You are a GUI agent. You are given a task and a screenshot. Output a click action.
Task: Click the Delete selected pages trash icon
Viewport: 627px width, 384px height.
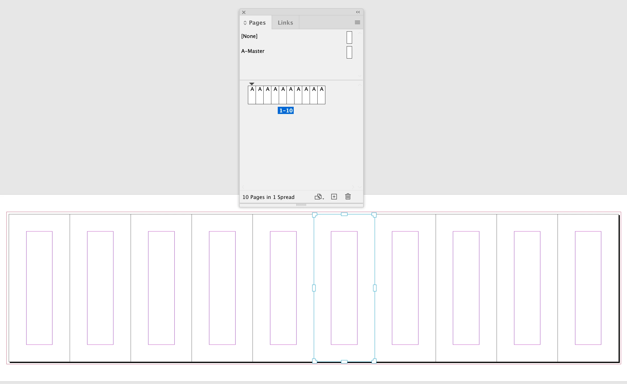pyautogui.click(x=348, y=197)
